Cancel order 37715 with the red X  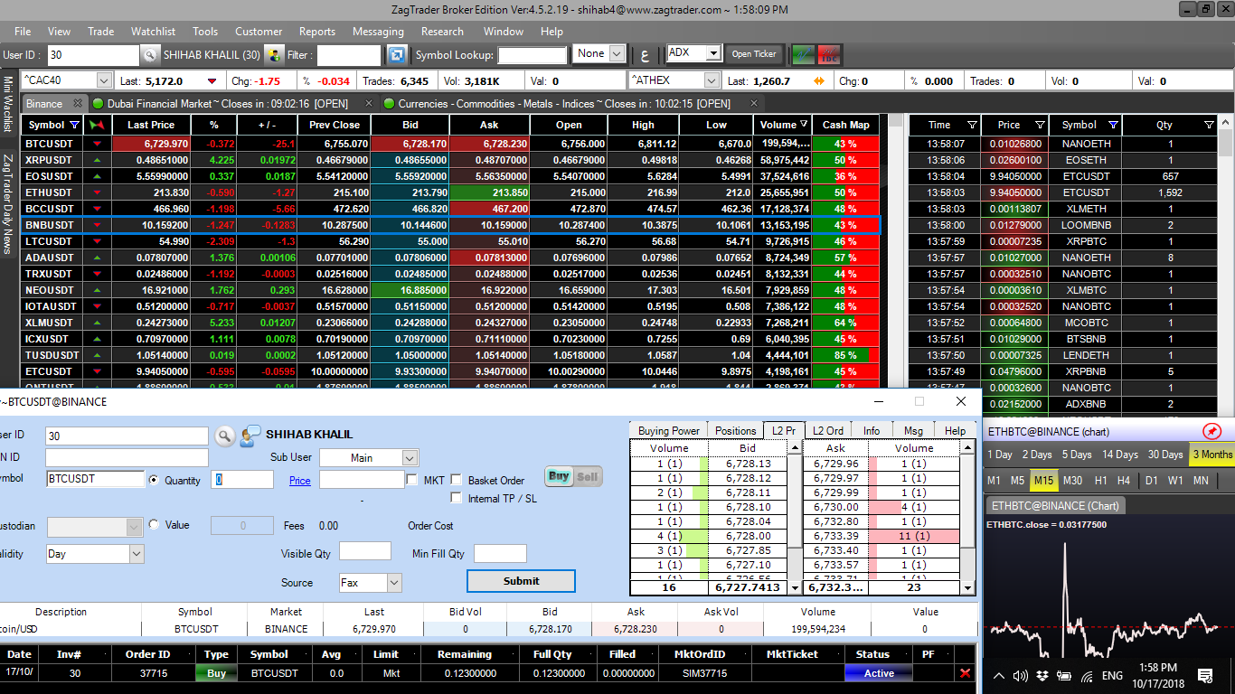tap(965, 673)
